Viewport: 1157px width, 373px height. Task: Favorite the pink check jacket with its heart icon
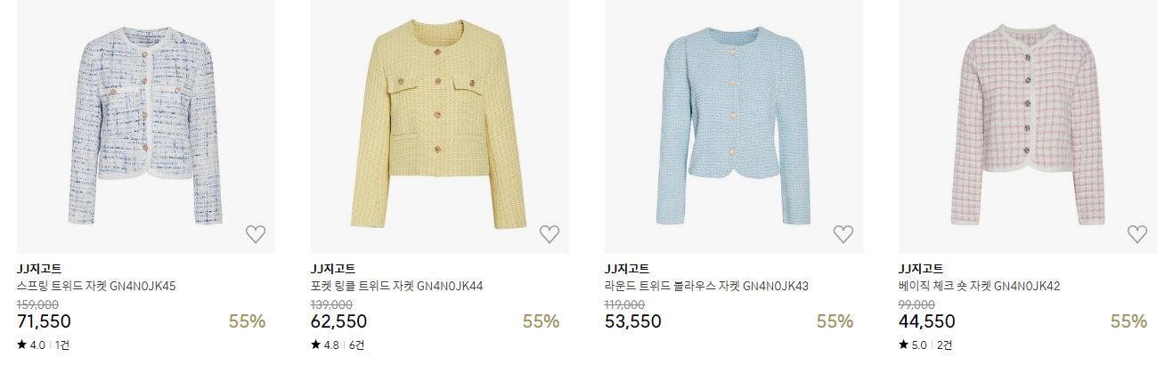[x=1137, y=234]
